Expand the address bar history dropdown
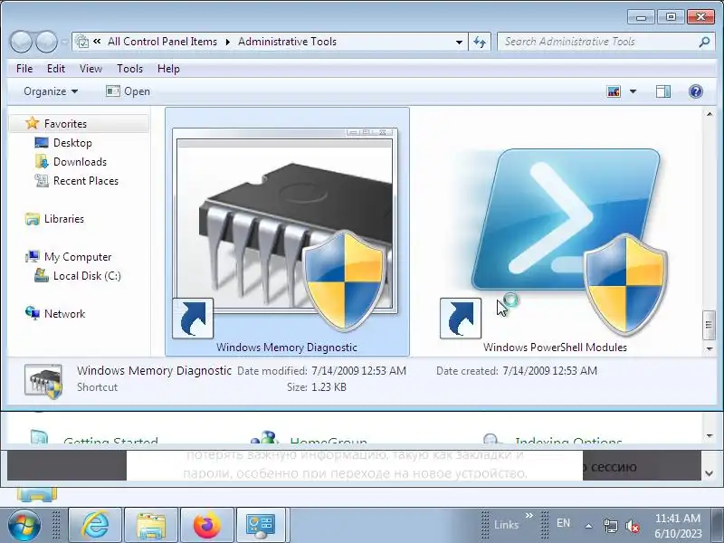 coord(459,42)
